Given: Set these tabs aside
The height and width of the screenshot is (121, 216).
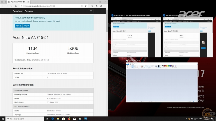Looking at the screenshot, I should pos(6,2).
